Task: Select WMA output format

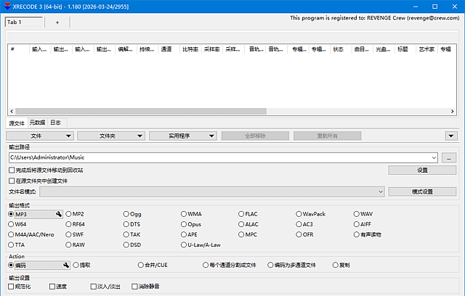Action: [191, 214]
